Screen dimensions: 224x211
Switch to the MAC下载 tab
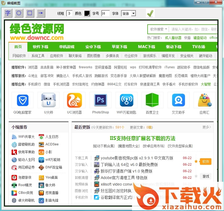(x=147, y=47)
